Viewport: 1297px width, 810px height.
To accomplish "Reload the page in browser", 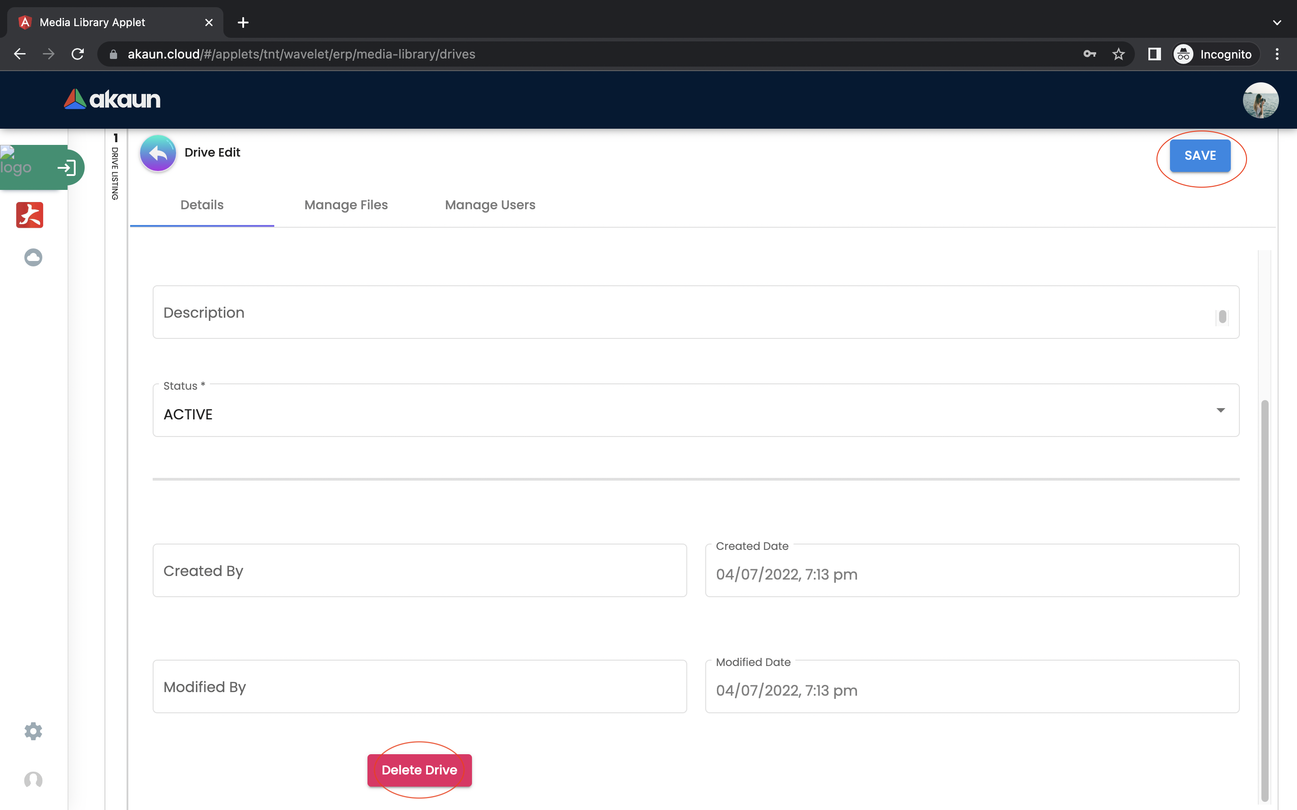I will coord(78,54).
